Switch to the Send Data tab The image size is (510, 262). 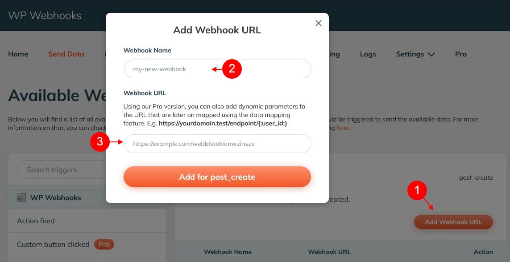pos(66,54)
